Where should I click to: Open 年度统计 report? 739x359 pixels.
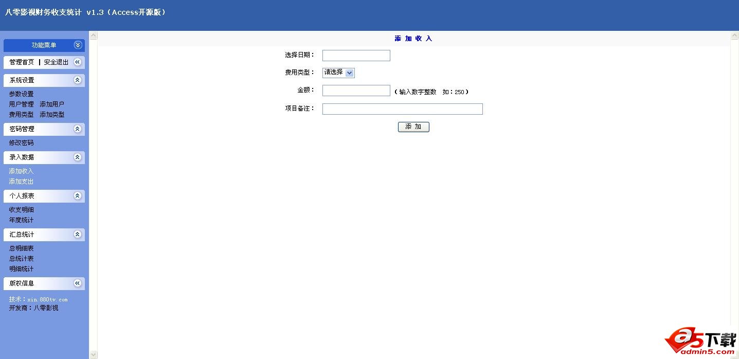(x=21, y=220)
